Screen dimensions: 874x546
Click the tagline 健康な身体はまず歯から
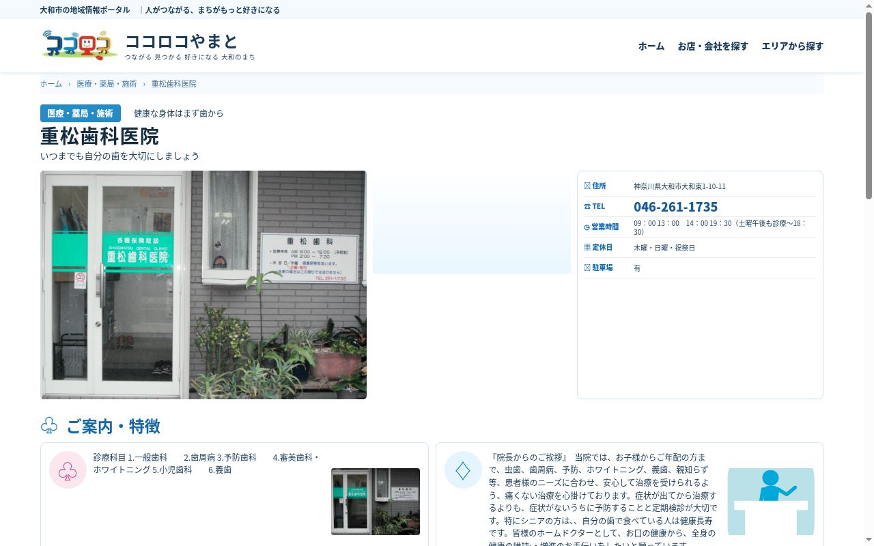tap(179, 113)
